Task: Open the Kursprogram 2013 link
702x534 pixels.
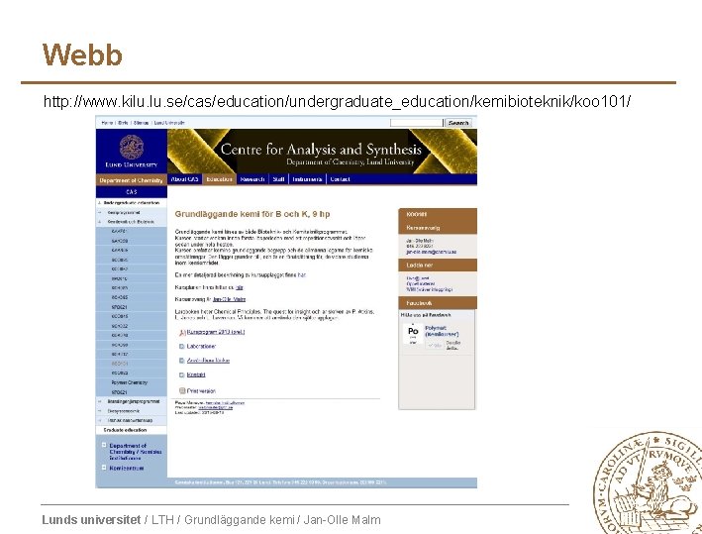Action: click(216, 332)
